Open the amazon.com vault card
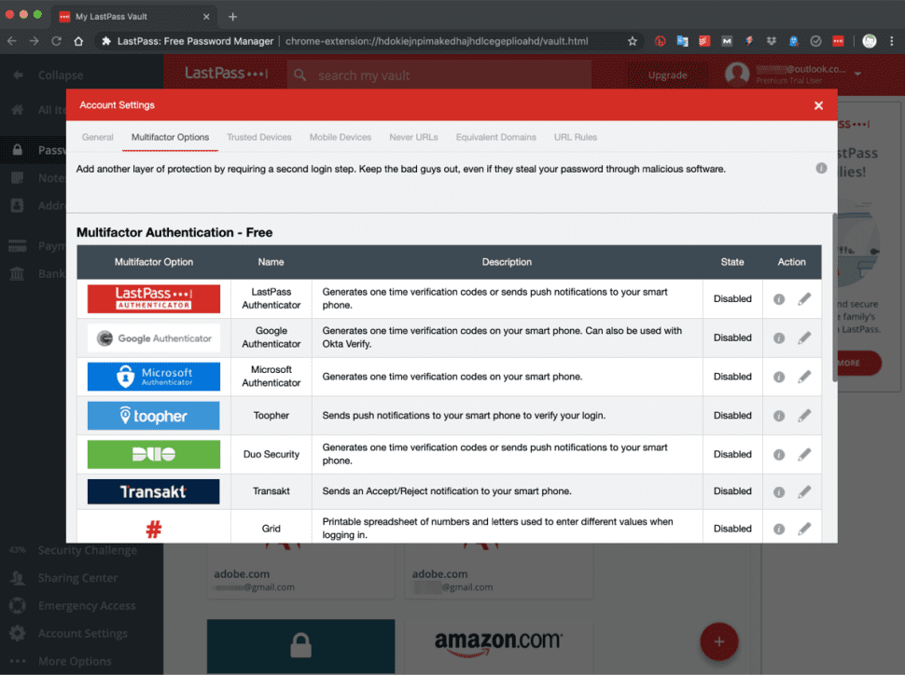 497,646
